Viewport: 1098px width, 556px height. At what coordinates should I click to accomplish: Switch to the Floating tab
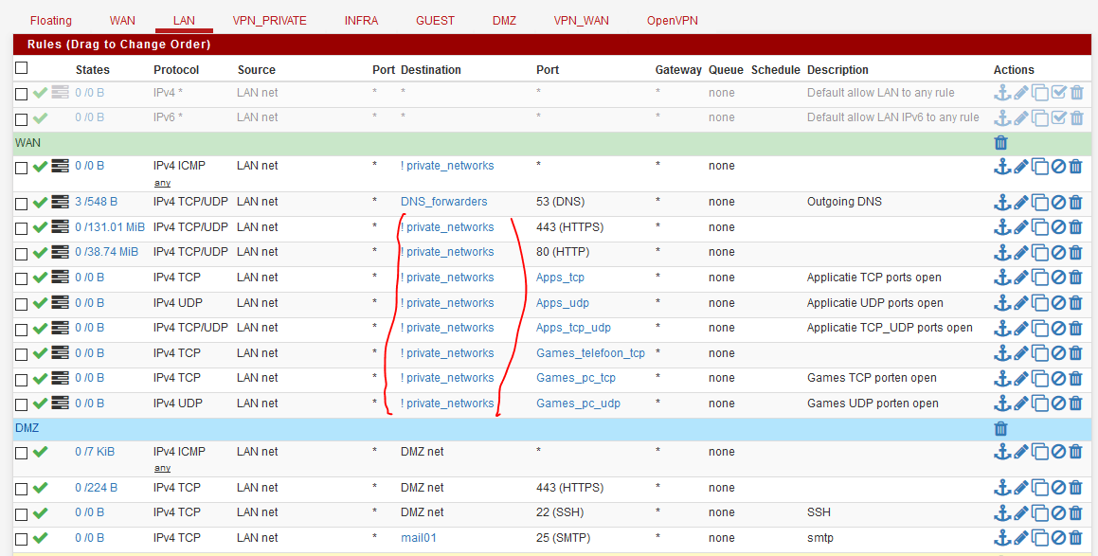click(50, 20)
